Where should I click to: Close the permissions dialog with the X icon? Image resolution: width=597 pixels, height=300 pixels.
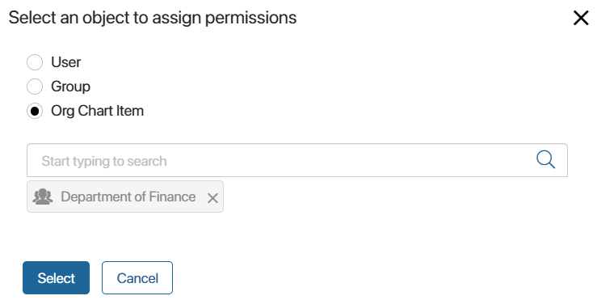click(x=581, y=18)
